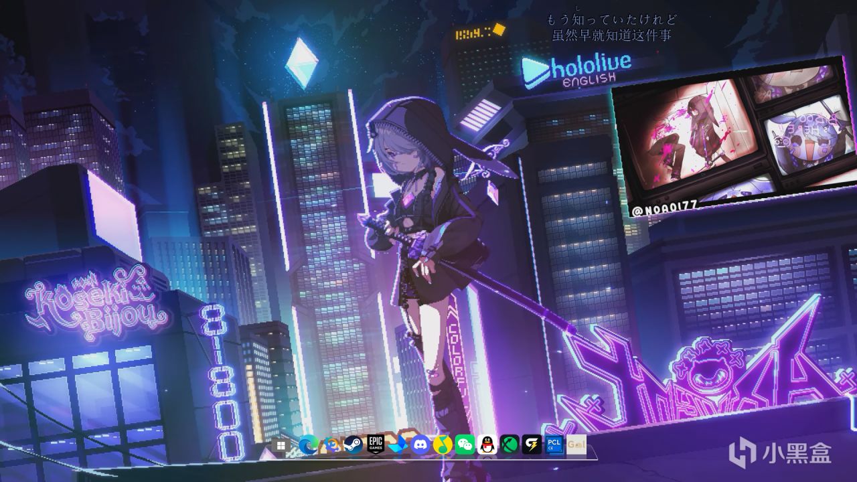Open the blue-and-orange app icon beside Edge
This screenshot has width=857, height=482.
331,445
